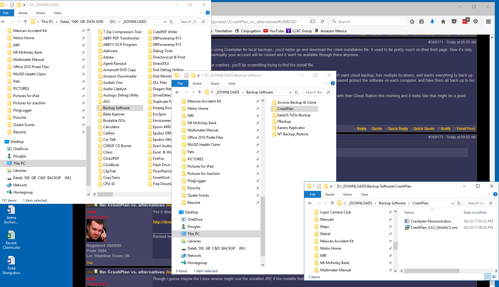The image size is (499, 287).
Task: Click Search field in CrashPlan window
Action: (x=480, y=203)
